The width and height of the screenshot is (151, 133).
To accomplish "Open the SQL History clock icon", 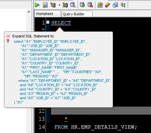I will [115, 5].
